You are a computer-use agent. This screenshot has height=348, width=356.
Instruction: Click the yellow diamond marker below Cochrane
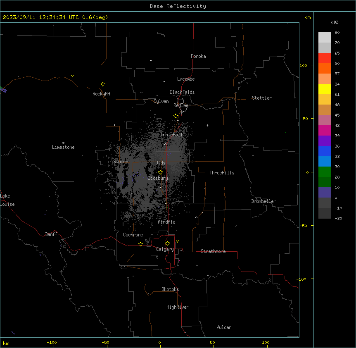pos(140,244)
